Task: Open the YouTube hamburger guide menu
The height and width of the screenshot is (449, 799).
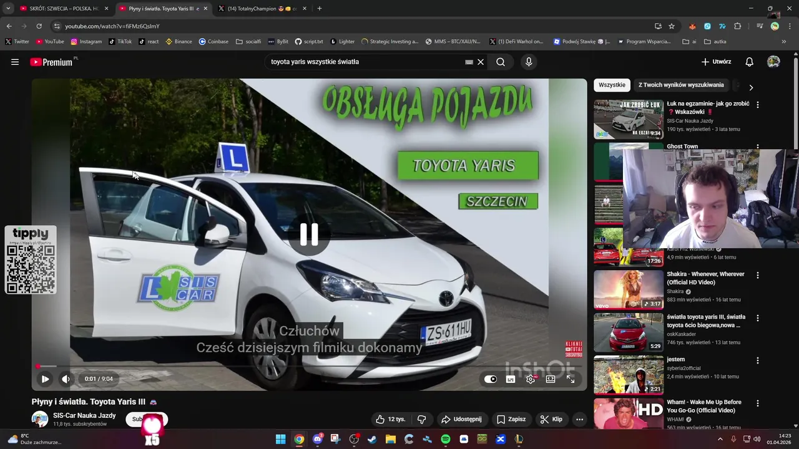Action: 15,62
